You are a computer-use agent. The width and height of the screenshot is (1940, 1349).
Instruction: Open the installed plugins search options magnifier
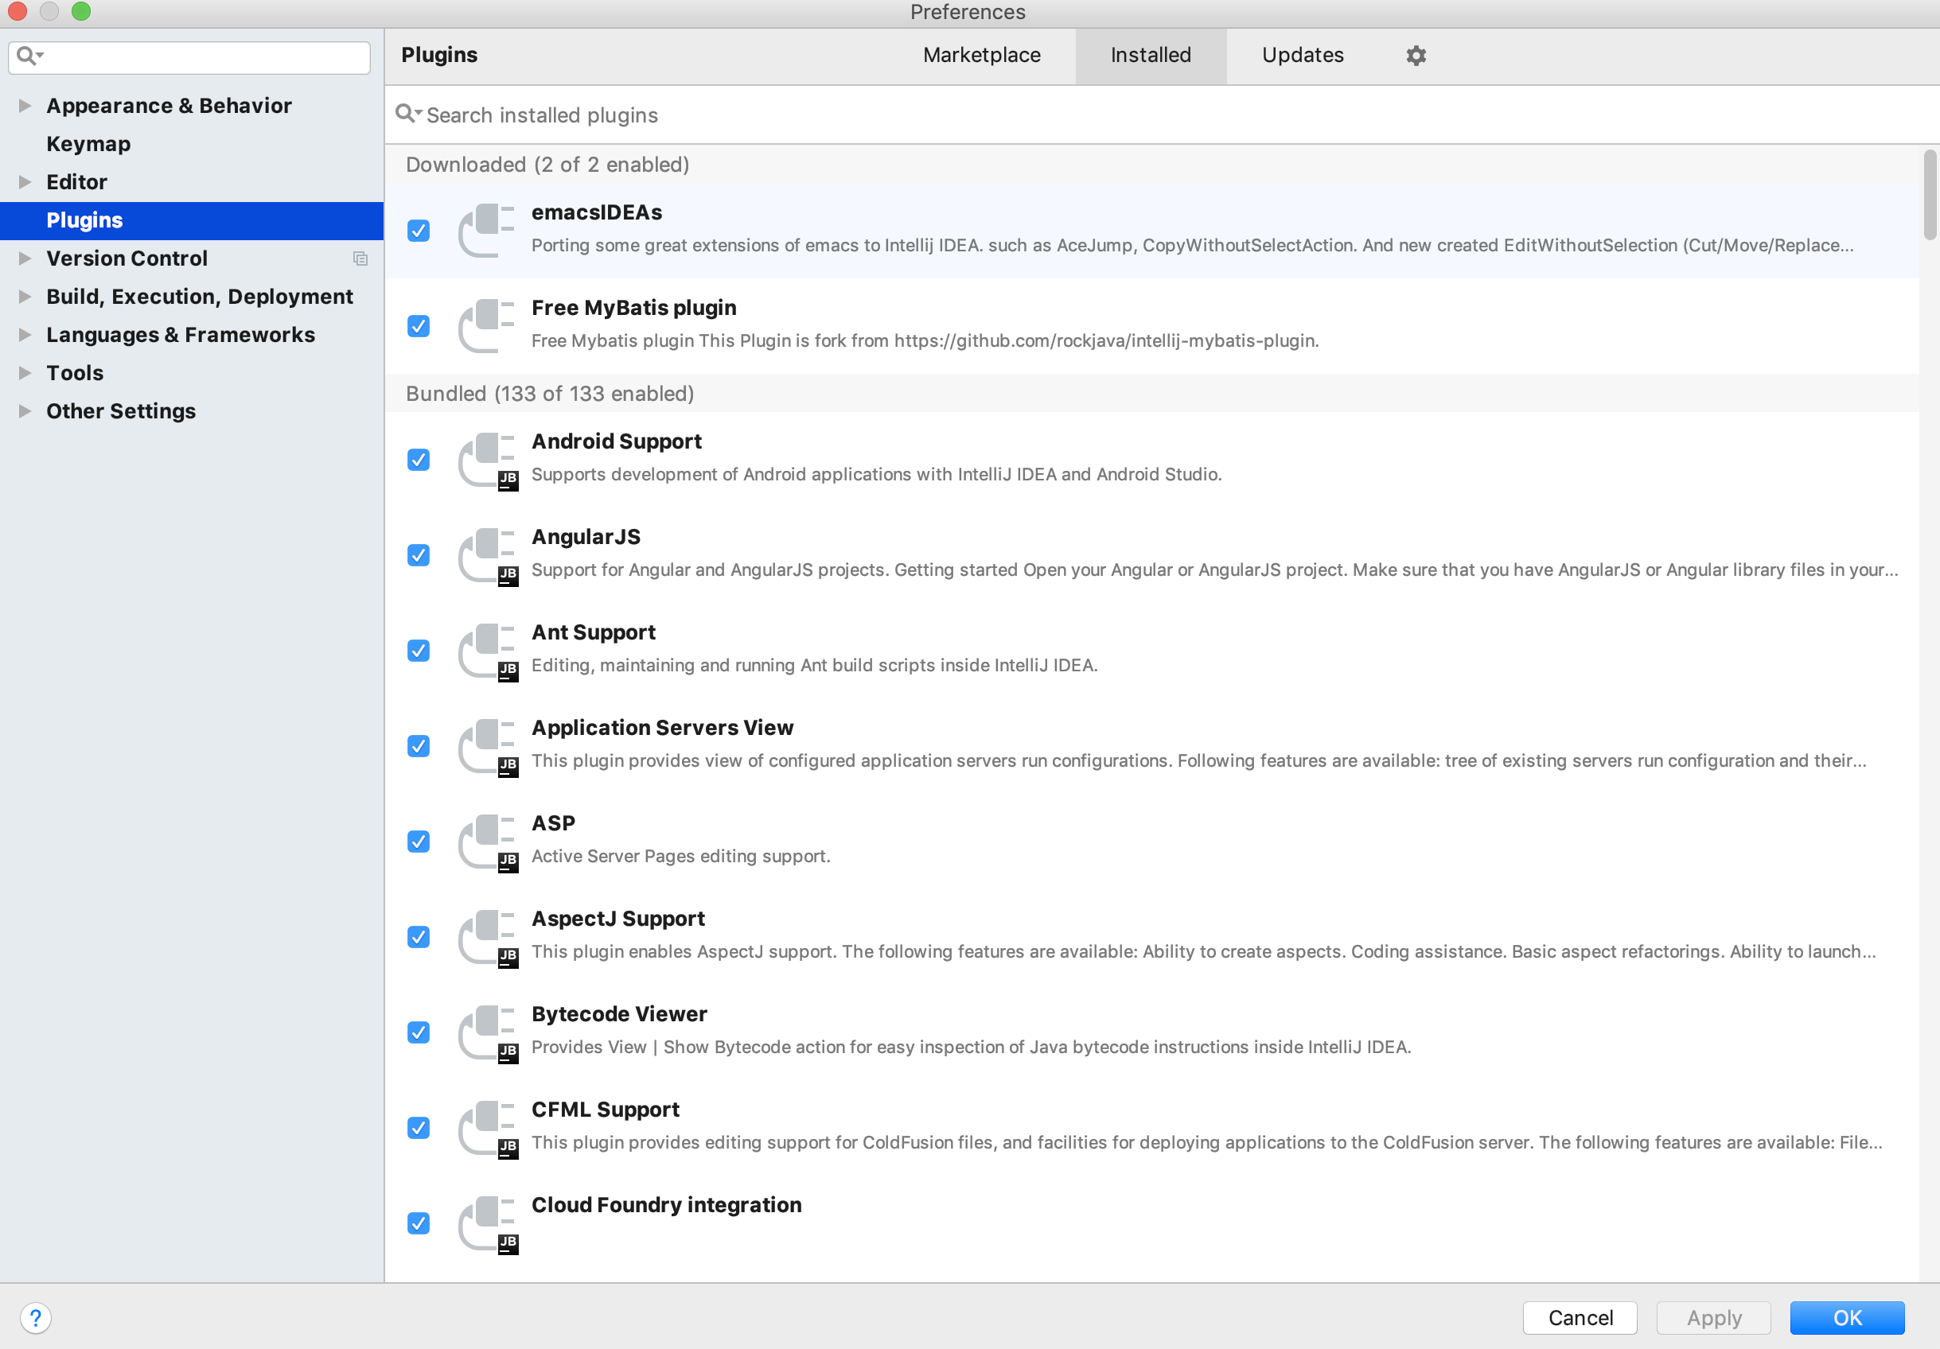click(x=407, y=114)
